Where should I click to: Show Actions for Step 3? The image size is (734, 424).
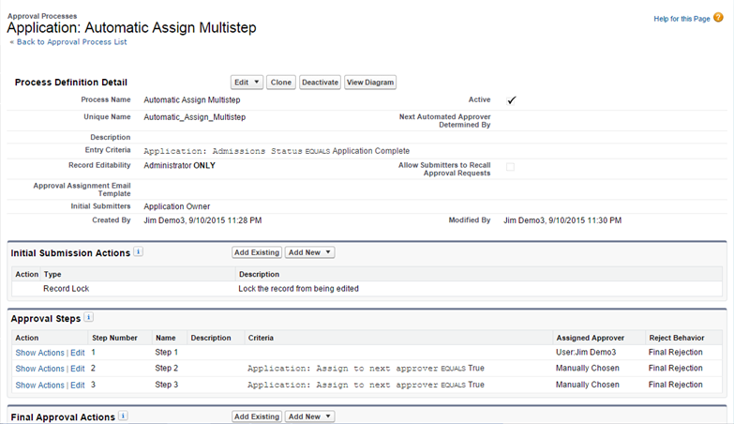(x=40, y=385)
